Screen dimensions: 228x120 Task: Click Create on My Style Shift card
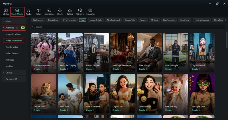pyautogui.click(x=196, y=110)
